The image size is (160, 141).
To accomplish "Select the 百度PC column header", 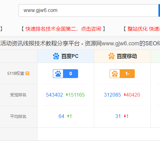I will (66, 56).
